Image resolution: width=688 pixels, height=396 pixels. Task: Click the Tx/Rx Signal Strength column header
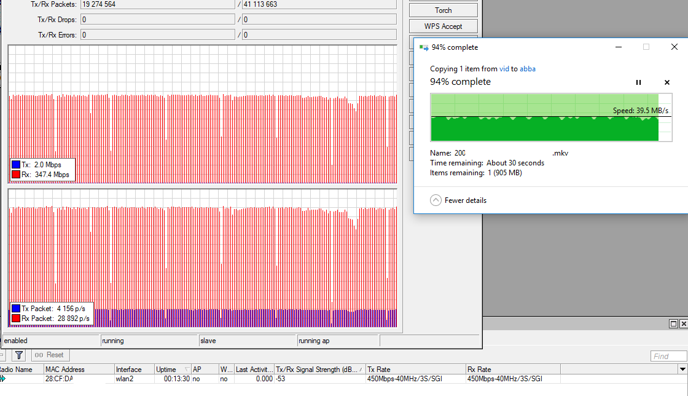pyautogui.click(x=319, y=370)
